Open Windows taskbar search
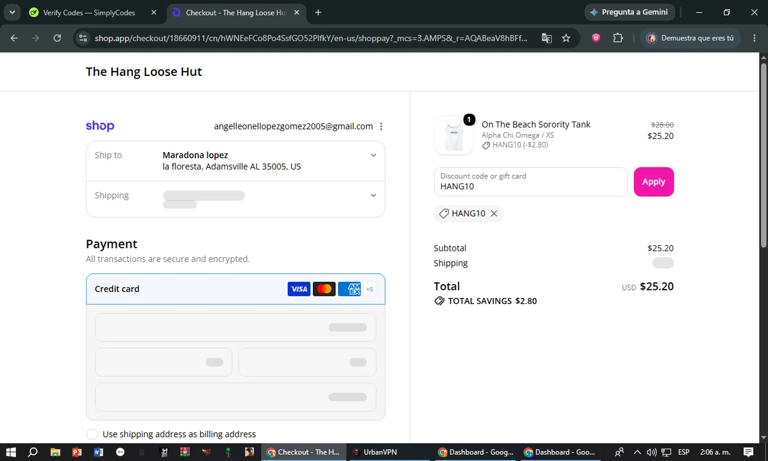This screenshot has height=461, width=768. click(x=33, y=452)
